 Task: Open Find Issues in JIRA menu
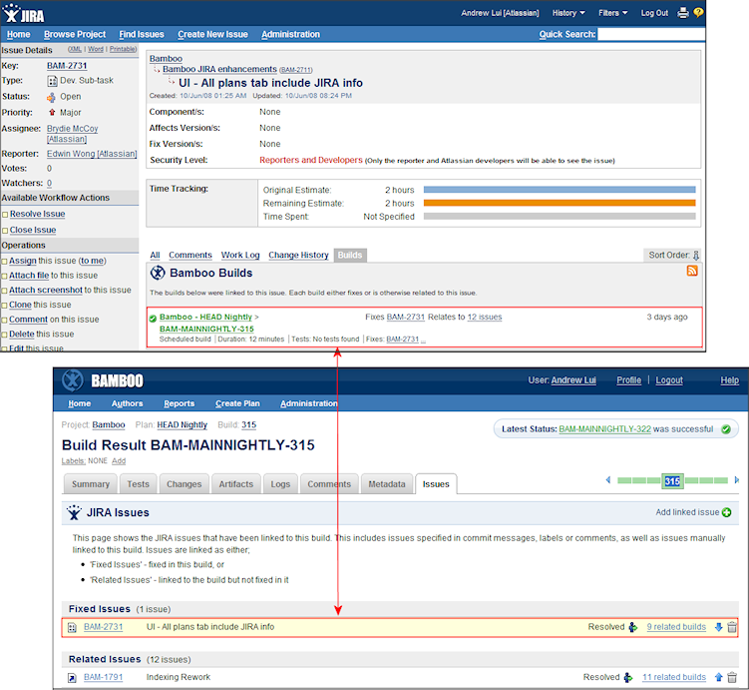click(142, 34)
